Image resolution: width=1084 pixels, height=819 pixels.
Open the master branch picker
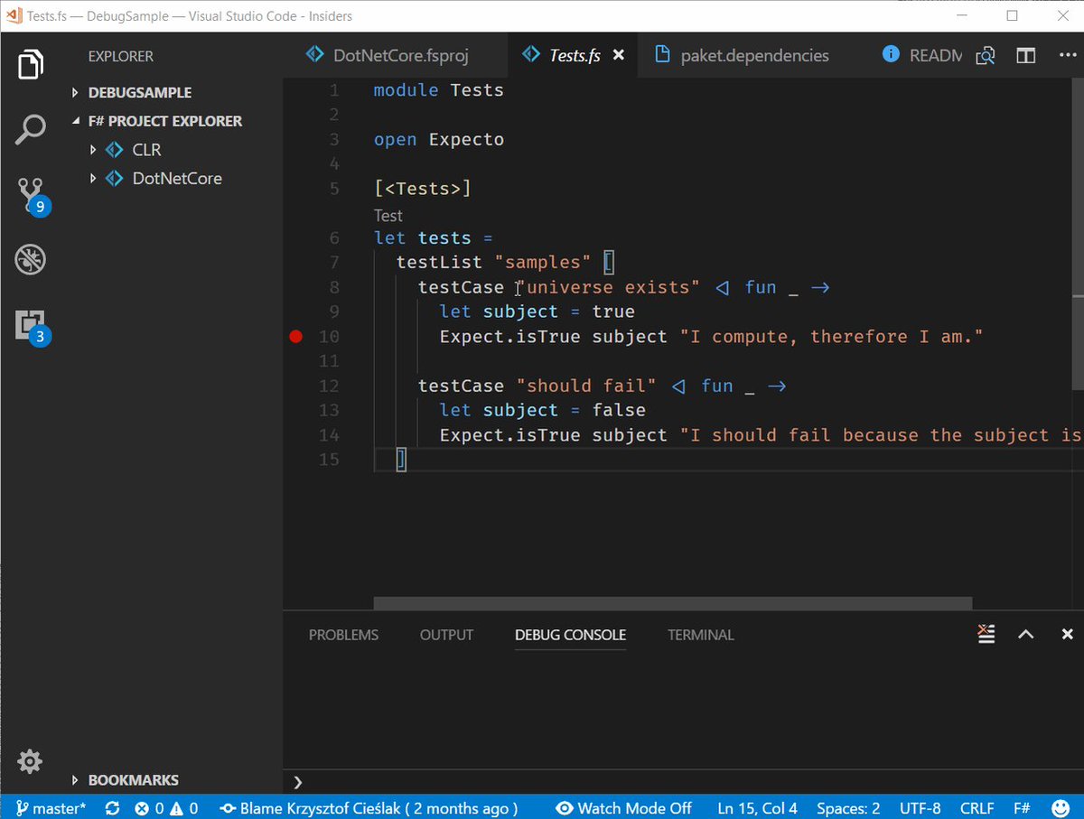click(51, 808)
